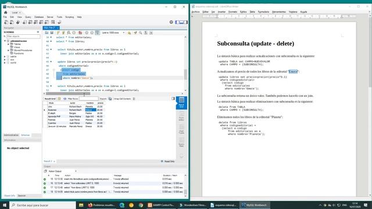Expand the Tables node in schema tree

[8, 44]
